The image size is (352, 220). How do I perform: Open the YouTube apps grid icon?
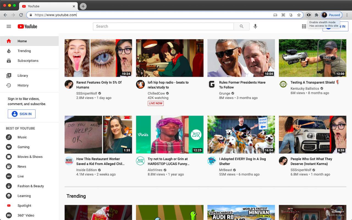coord(304,26)
